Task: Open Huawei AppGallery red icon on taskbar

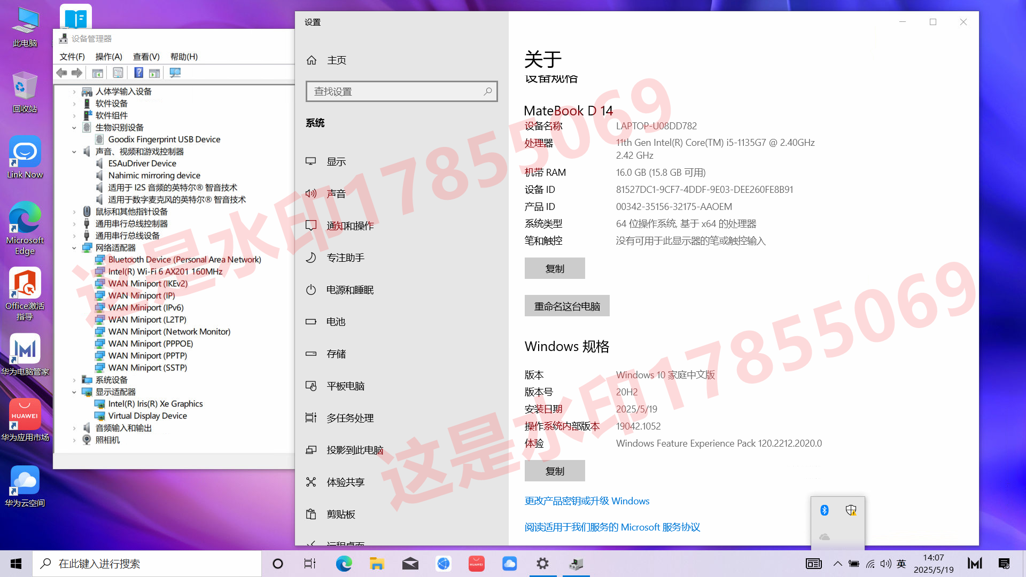Action: pos(476,564)
